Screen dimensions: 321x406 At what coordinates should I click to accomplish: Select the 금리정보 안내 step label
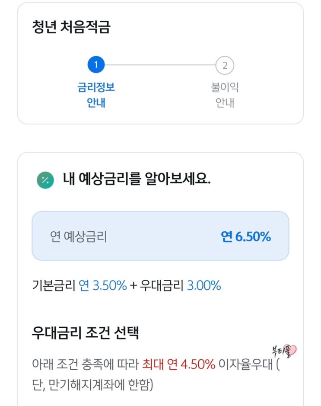(96, 95)
